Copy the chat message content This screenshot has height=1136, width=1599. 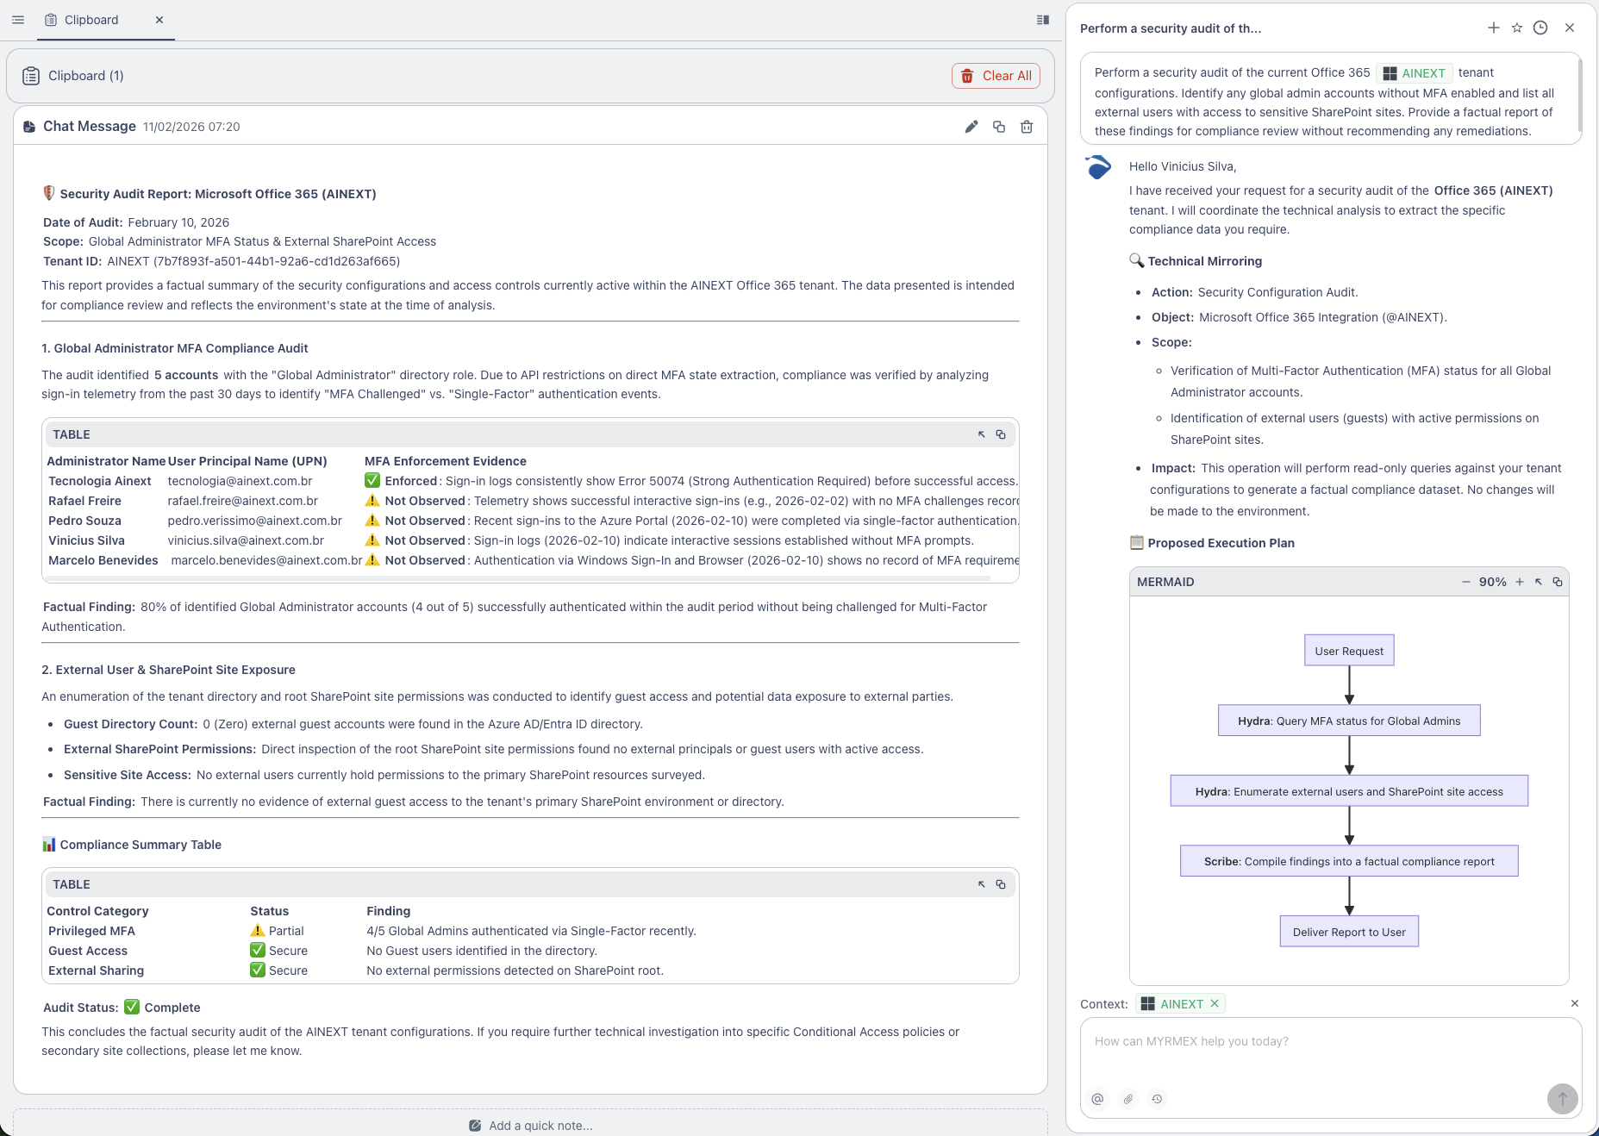pyautogui.click(x=999, y=126)
